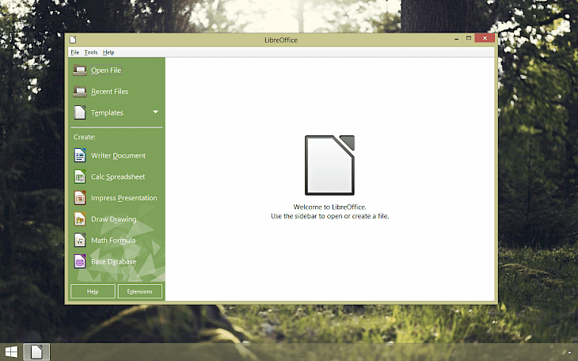The width and height of the screenshot is (578, 361).
Task: Click the Writer Document icon
Action: point(80,155)
